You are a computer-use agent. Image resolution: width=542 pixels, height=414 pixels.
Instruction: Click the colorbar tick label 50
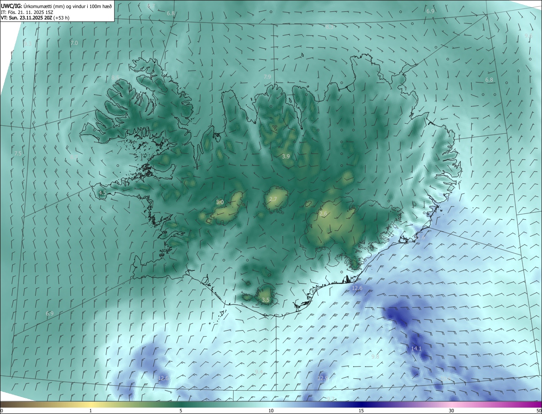pos(539,411)
